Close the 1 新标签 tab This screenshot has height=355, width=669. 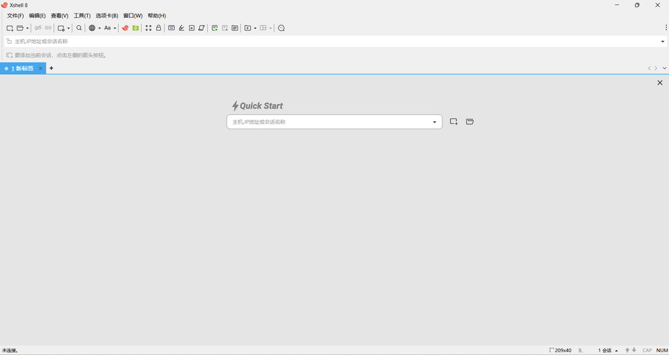41,68
